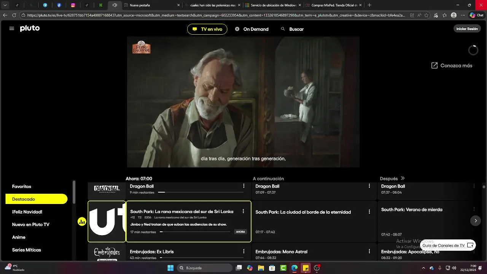The width and height of the screenshot is (487, 274).
Task: Click South Park episode progress bar
Action: point(195,232)
